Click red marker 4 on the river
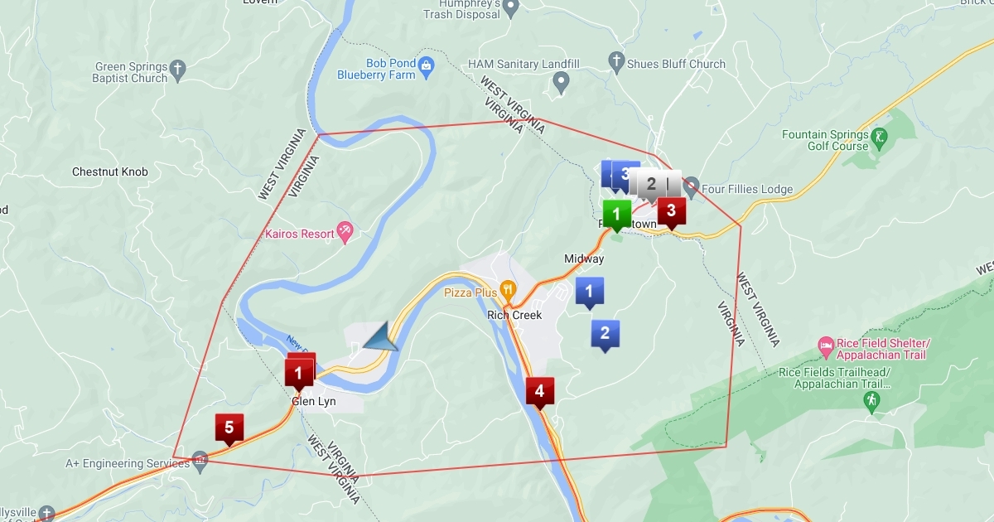Viewport: 994px width, 522px height. coord(540,393)
